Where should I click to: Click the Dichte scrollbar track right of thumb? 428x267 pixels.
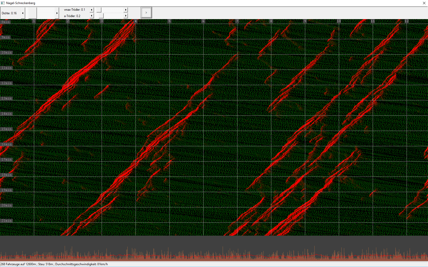tap(46, 13)
